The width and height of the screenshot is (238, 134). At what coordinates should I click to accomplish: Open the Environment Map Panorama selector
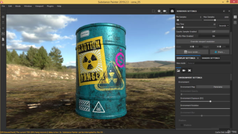(x=213, y=87)
